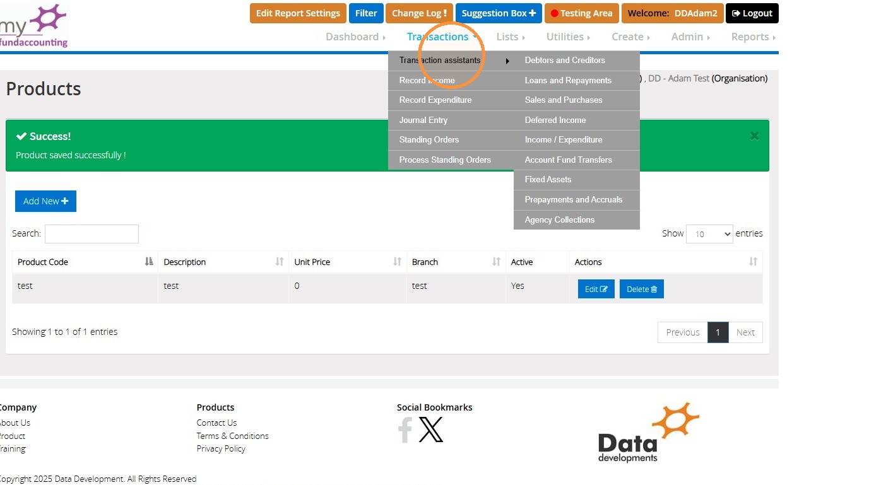Click into the Search input field
Image resolution: width=869 pixels, height=485 pixels.
(92, 234)
